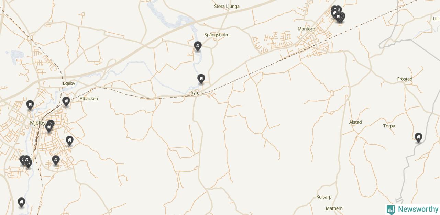Click the Kolsarp place label

point(324,197)
